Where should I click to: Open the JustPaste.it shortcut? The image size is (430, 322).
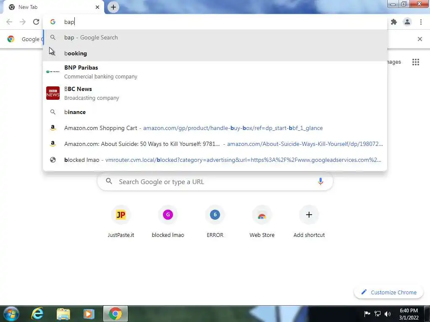(121, 221)
